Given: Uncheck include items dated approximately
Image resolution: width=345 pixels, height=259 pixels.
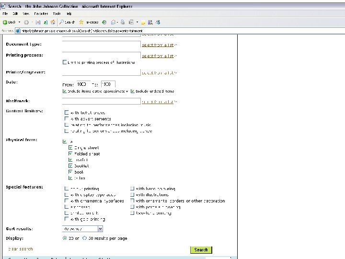Looking at the screenshot, I should (x=65, y=91).
